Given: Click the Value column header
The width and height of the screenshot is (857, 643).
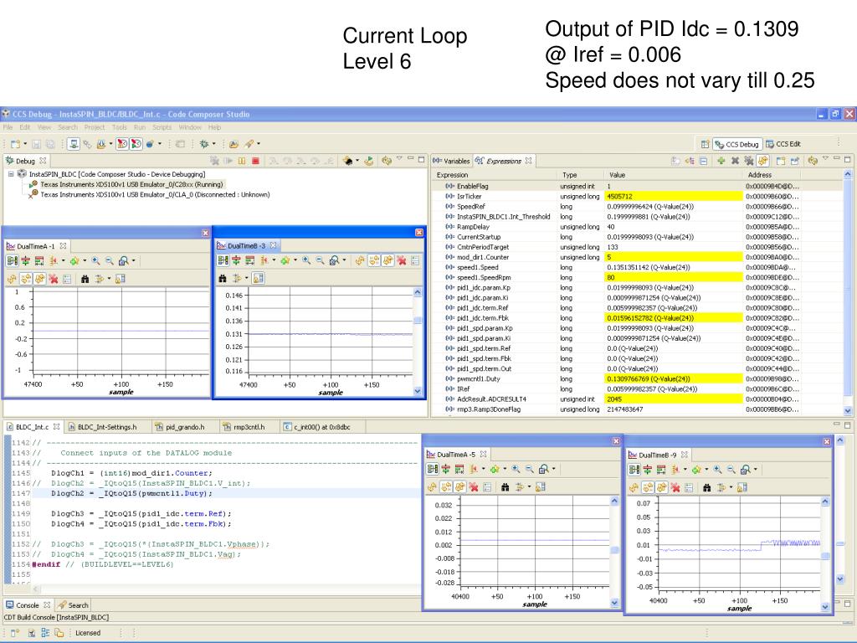Looking at the screenshot, I should click(x=675, y=175).
